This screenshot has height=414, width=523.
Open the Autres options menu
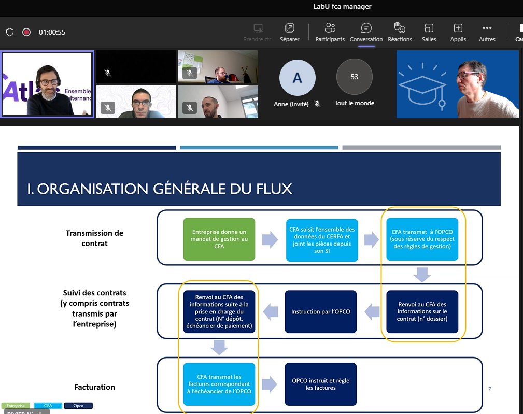tap(487, 33)
